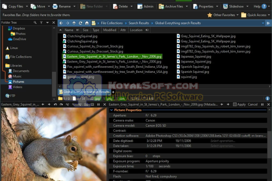Click the search-results collection icon in the path bar
Image resolution: width=272 pixels, height=181 pixels.
(94, 23)
